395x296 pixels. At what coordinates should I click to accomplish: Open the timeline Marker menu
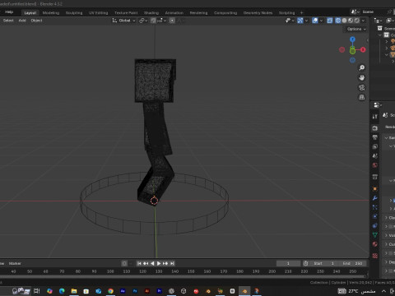click(x=15, y=263)
